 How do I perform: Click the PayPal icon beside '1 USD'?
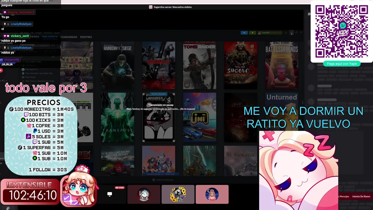(x=35, y=131)
